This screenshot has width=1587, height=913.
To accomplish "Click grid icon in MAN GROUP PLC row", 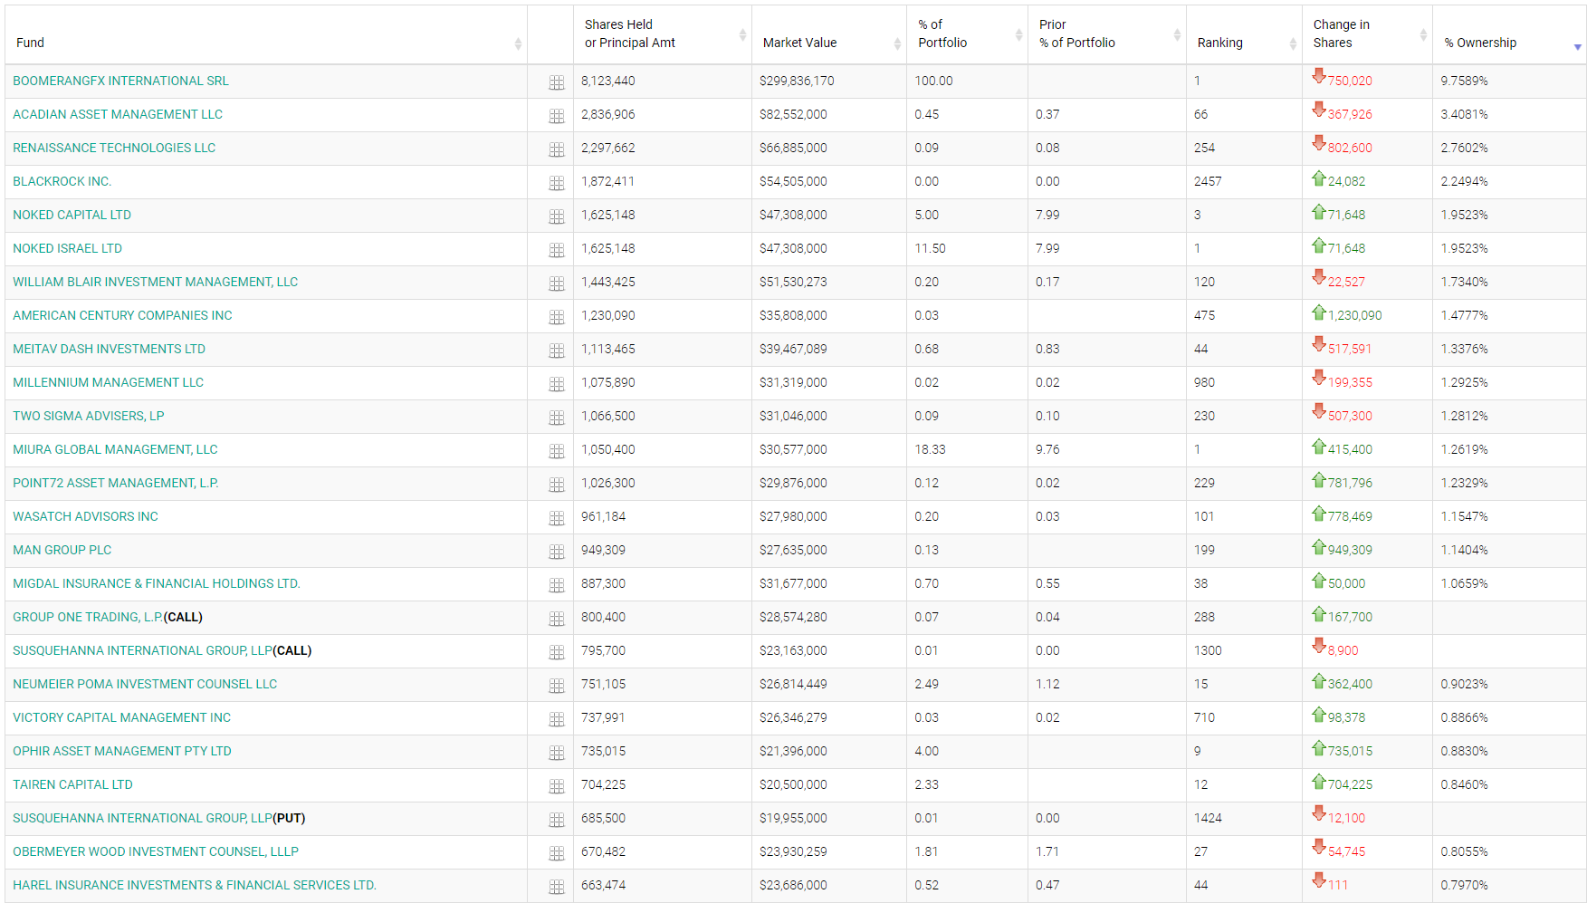I will click(557, 552).
